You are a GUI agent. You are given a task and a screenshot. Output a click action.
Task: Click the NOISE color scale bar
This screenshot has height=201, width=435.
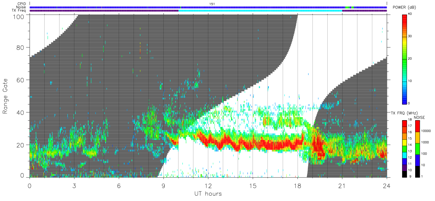coord(417,149)
